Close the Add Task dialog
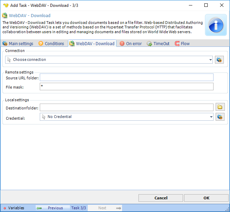230x212 pixels. [x=222, y=5]
